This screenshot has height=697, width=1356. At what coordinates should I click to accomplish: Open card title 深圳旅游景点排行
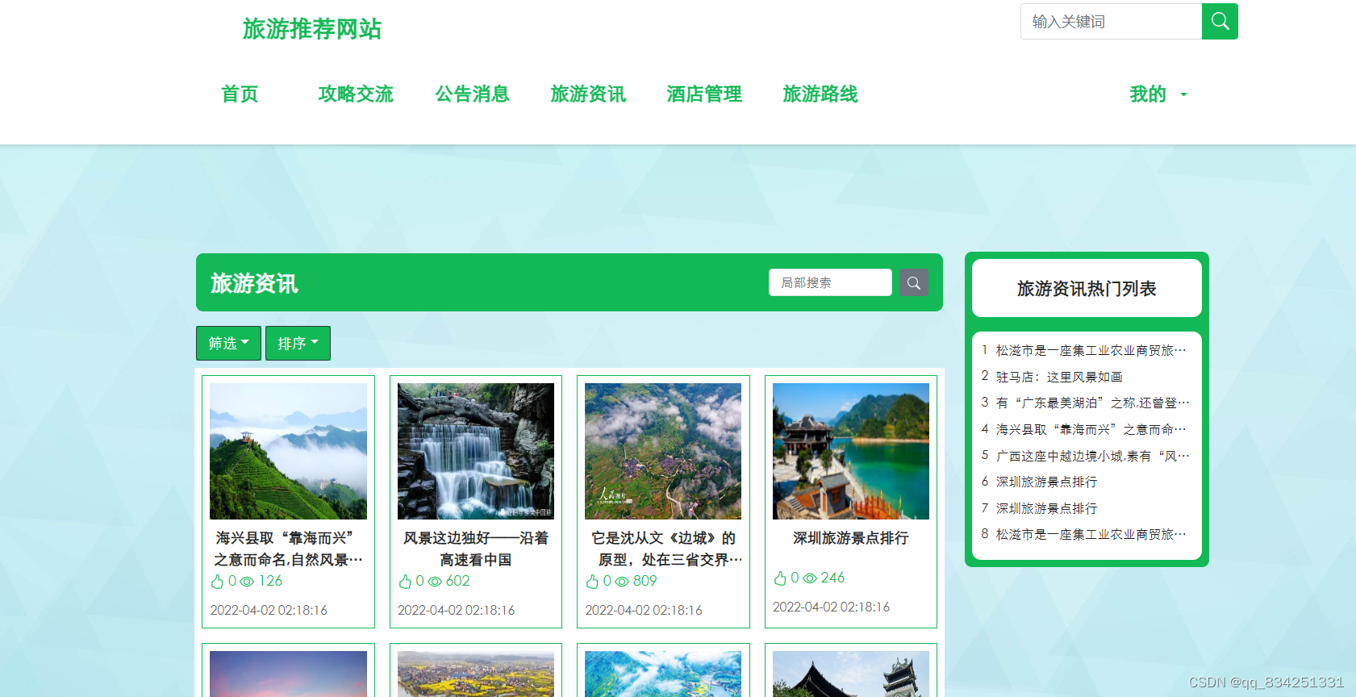click(x=851, y=538)
